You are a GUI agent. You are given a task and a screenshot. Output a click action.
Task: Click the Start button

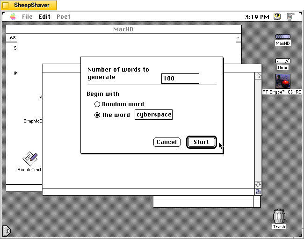pyautogui.click(x=202, y=142)
